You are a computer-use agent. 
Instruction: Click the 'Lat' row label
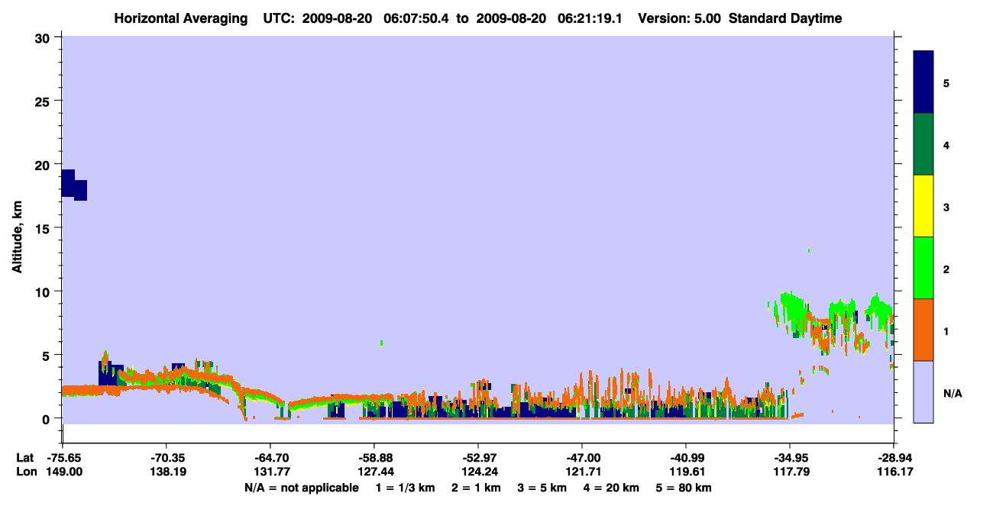click(x=24, y=458)
